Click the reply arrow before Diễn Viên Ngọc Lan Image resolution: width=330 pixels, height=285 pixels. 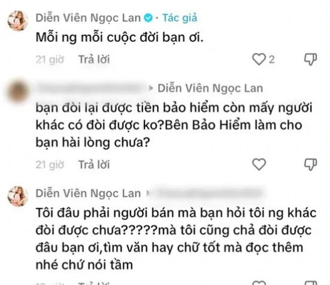[x=151, y=88]
